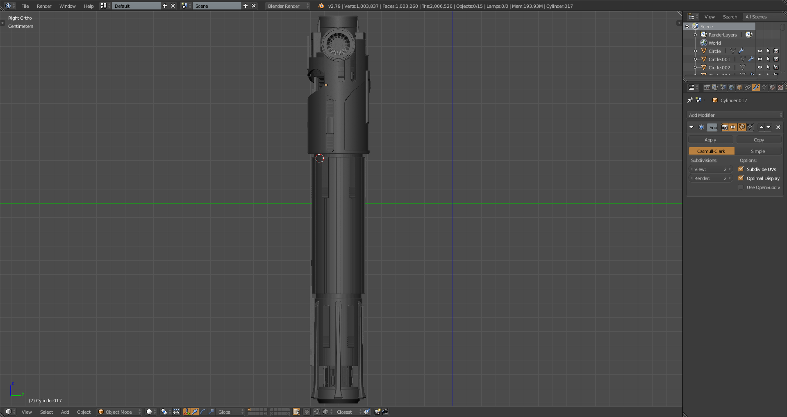
Task: Open the Object Mode dropdown
Action: click(x=119, y=412)
